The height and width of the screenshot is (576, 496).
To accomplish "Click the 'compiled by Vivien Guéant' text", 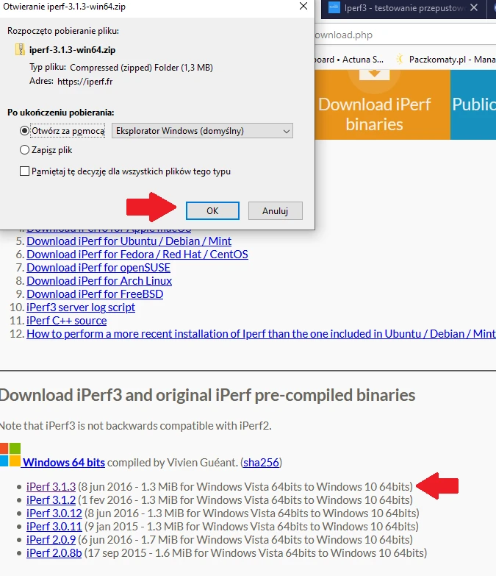I will point(173,462).
